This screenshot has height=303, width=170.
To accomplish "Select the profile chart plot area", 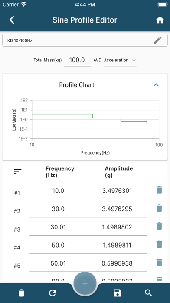I will [95, 119].
